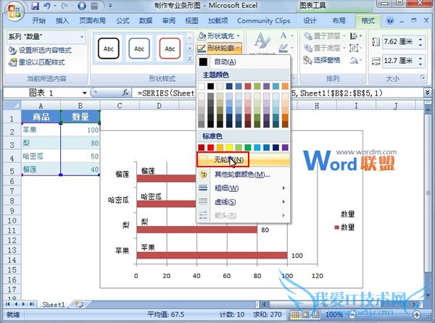Apply the blue outlined Abc shape style
Image resolution: width=435 pixels, height=323 pixels.
[139, 49]
